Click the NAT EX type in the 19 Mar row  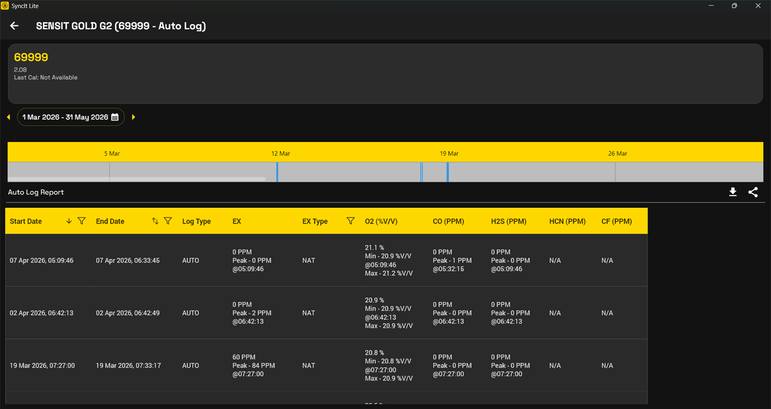coord(309,366)
